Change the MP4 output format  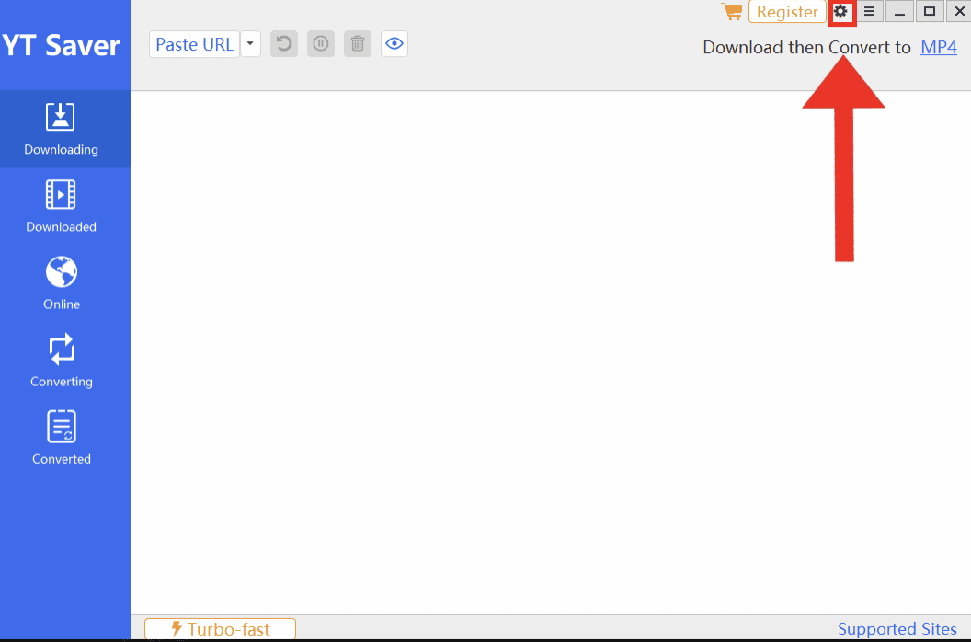pos(938,47)
